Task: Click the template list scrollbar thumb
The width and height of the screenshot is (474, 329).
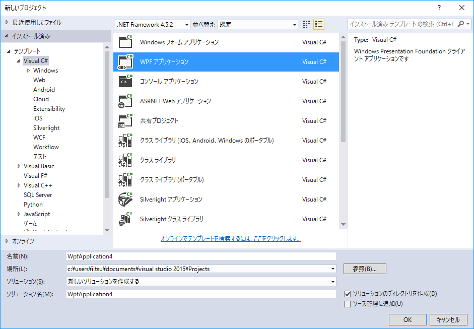Action: point(343,92)
